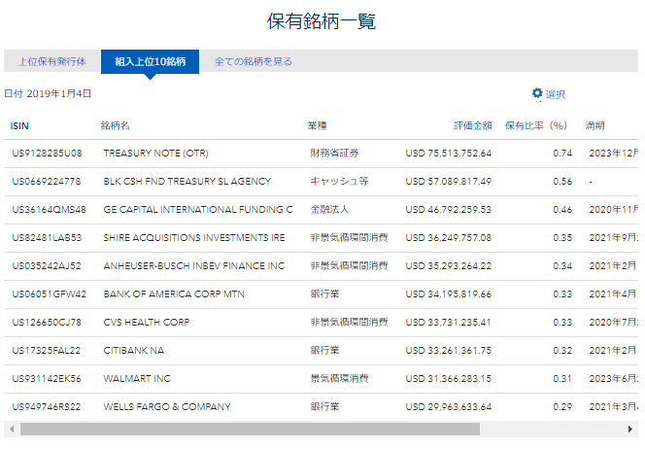Click ISIN US931142EK56

[47, 379]
